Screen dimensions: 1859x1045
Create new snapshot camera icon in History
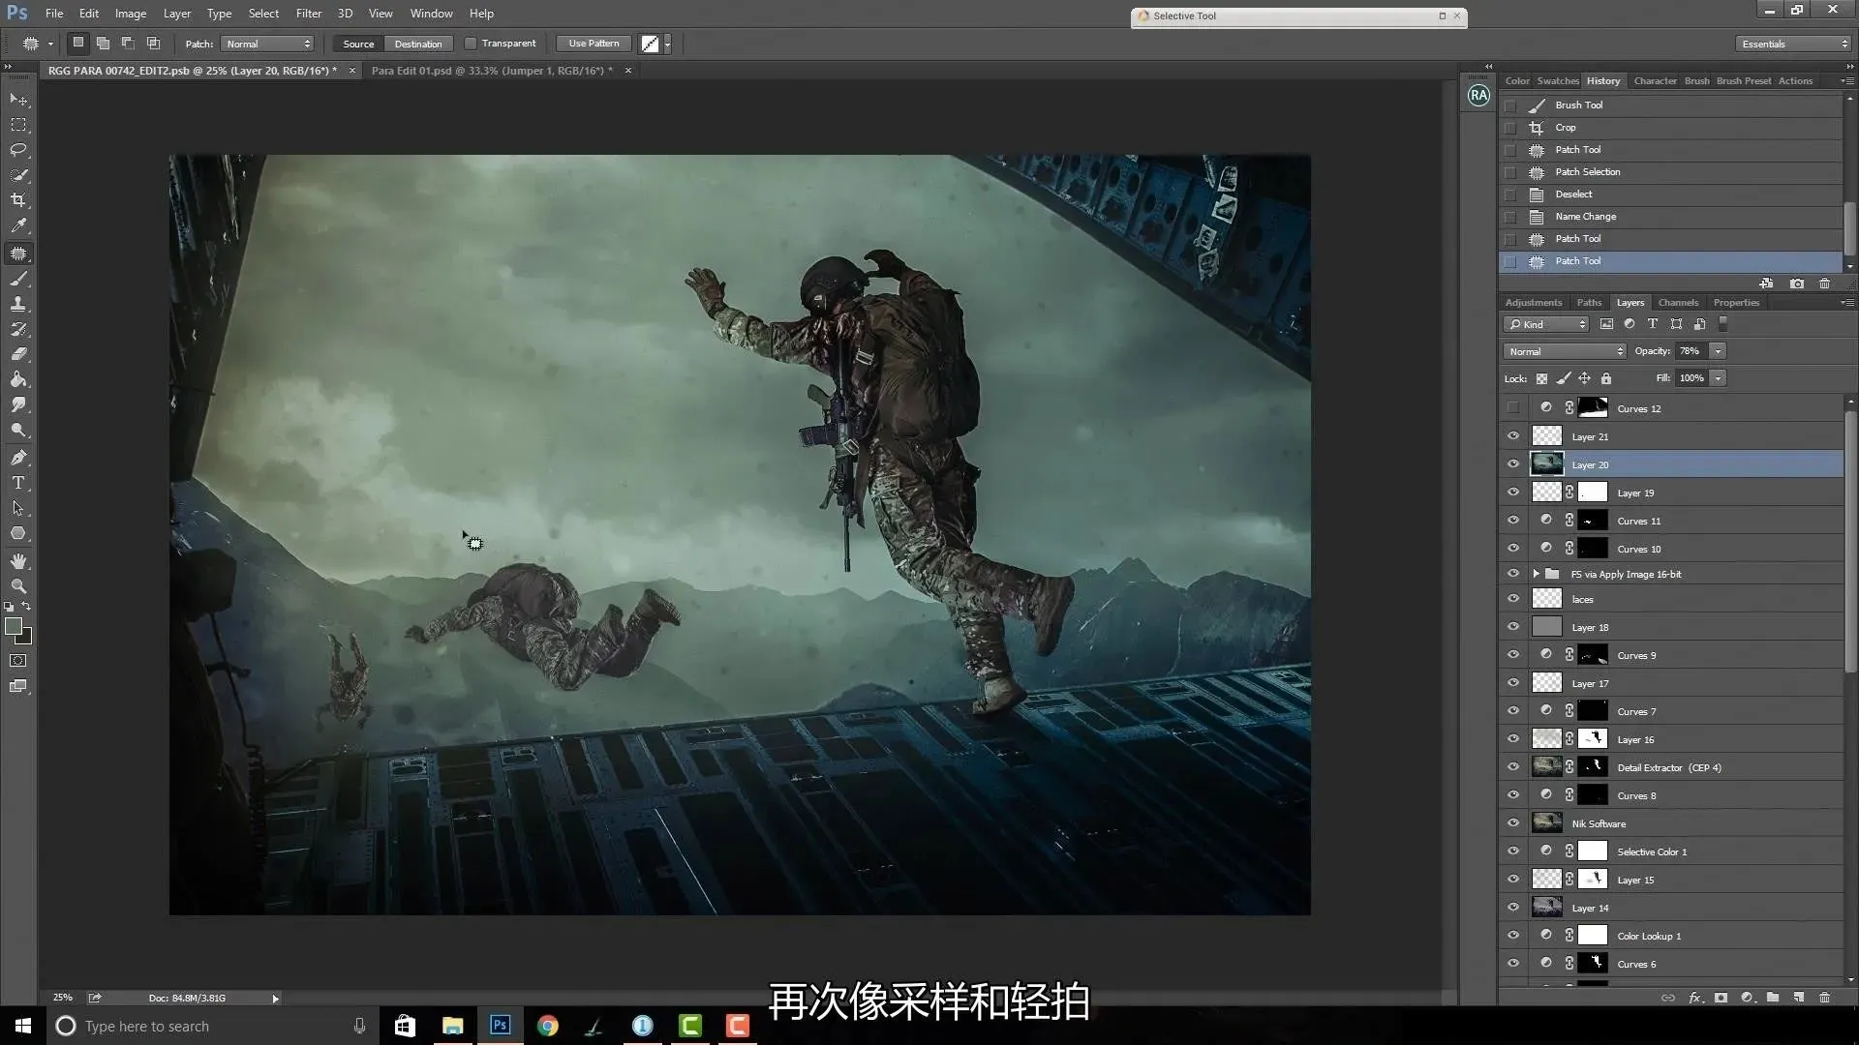pos(1797,284)
